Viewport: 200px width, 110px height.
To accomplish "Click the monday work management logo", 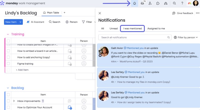I will (x=23, y=3).
